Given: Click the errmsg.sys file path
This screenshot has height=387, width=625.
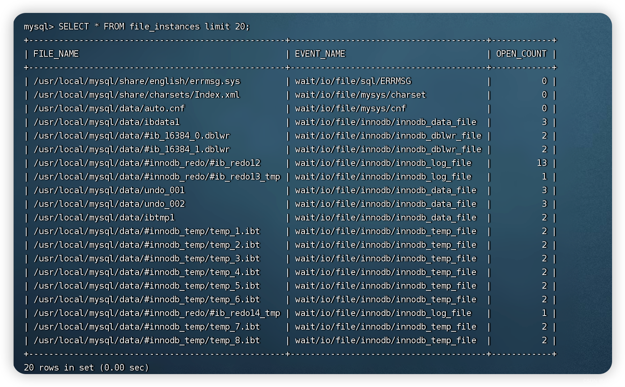Looking at the screenshot, I should coord(137,81).
